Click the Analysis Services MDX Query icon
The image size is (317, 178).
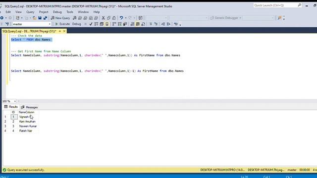(x=80, y=18)
